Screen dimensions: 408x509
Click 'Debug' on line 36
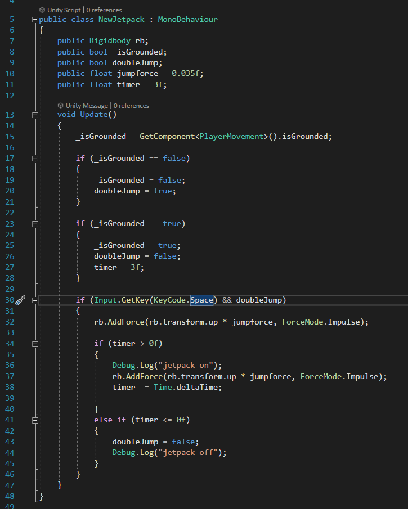(123, 366)
